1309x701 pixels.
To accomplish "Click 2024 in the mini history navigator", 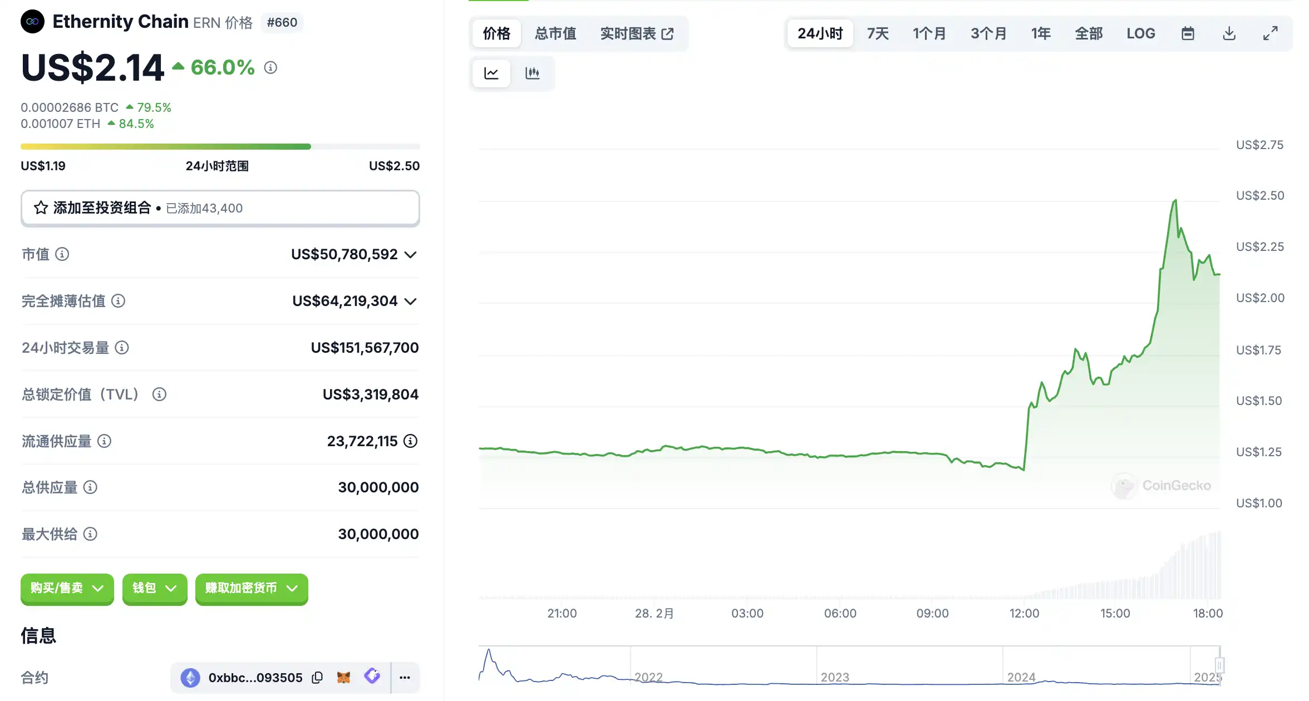I will coord(1021,677).
